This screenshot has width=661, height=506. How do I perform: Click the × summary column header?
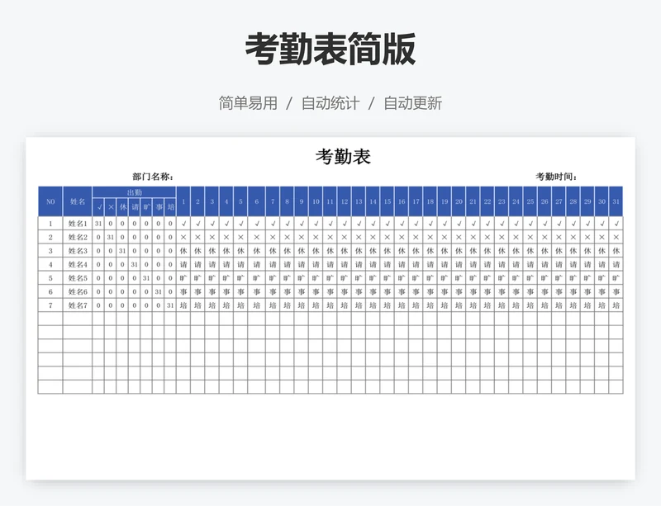coord(111,207)
